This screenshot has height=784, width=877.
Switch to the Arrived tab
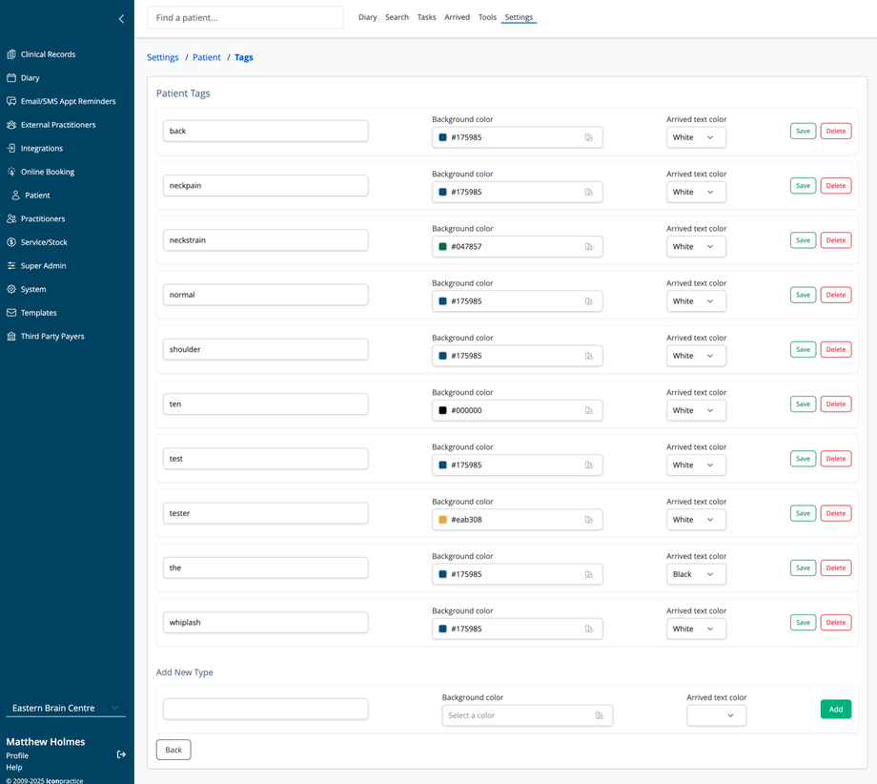(x=457, y=17)
